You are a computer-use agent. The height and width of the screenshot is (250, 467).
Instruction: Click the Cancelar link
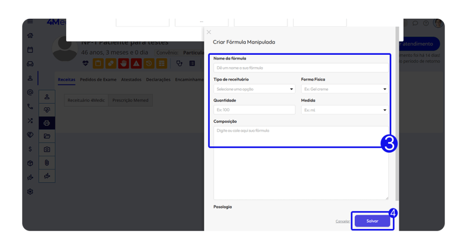(342, 221)
